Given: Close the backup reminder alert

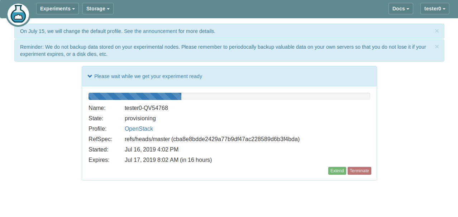Looking at the screenshot, I should tap(436, 47).
